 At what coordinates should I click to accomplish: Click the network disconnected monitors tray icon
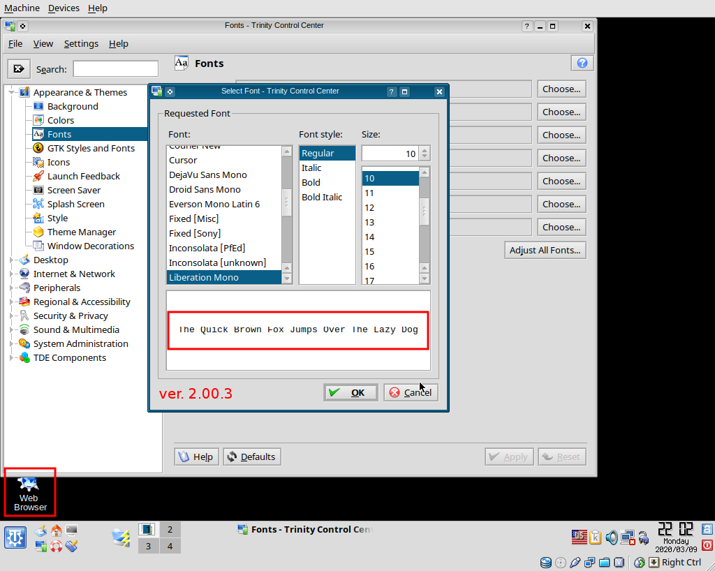pos(628,537)
